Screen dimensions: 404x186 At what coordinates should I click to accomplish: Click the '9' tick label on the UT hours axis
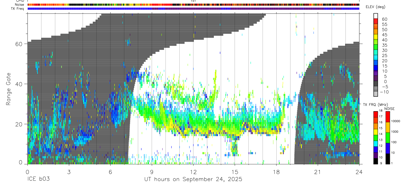(152, 172)
